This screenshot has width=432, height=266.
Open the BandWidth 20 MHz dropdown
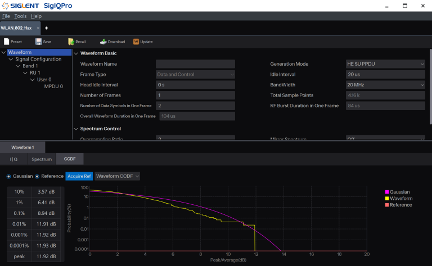[385, 85]
